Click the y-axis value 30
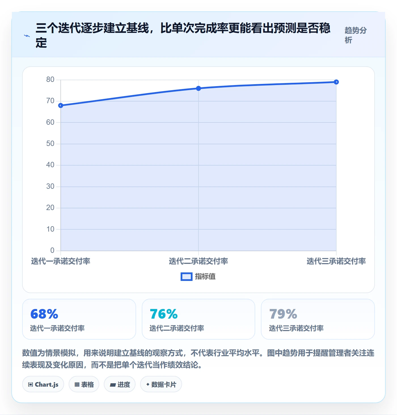This screenshot has height=415, width=397. pyautogui.click(x=50, y=187)
